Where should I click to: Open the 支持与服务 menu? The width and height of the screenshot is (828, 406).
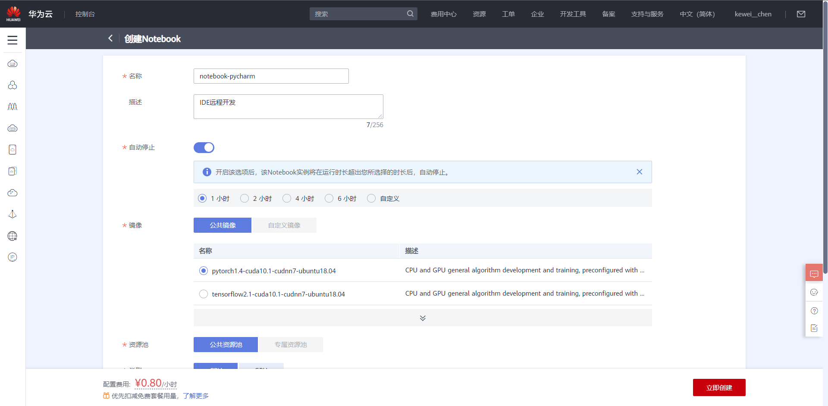[x=647, y=14]
